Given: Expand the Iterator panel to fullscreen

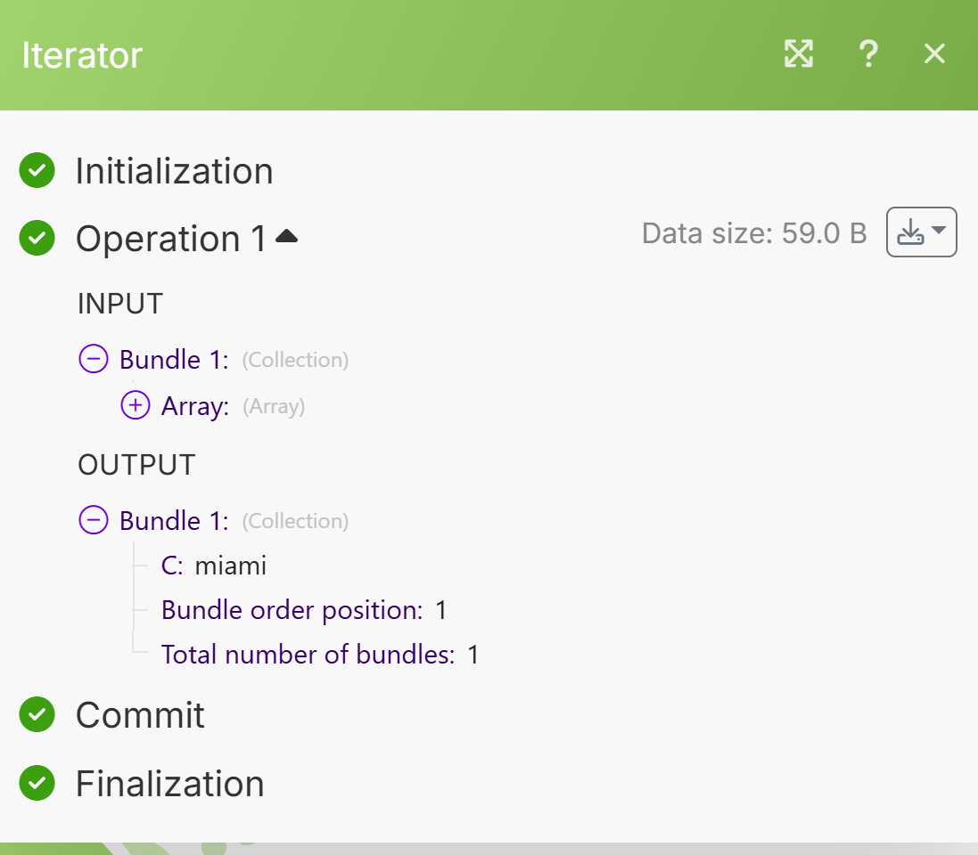Looking at the screenshot, I should [x=799, y=53].
